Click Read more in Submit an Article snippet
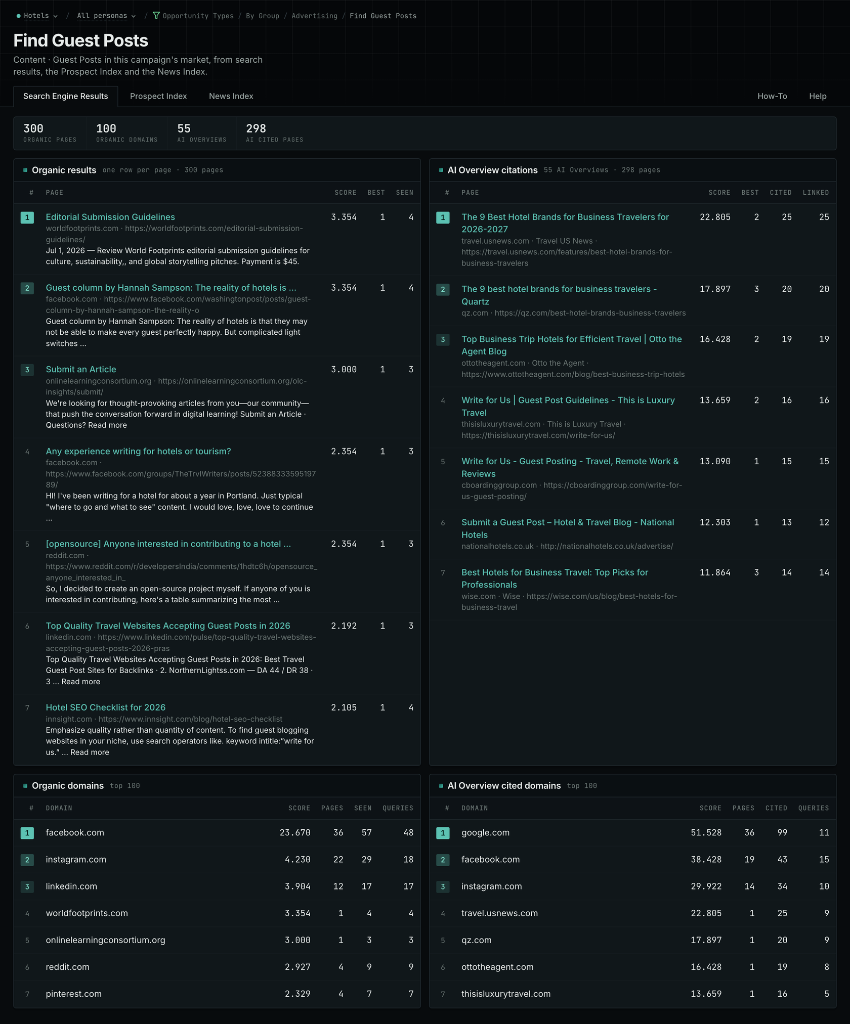Viewport: 850px width, 1024px height. tap(107, 425)
